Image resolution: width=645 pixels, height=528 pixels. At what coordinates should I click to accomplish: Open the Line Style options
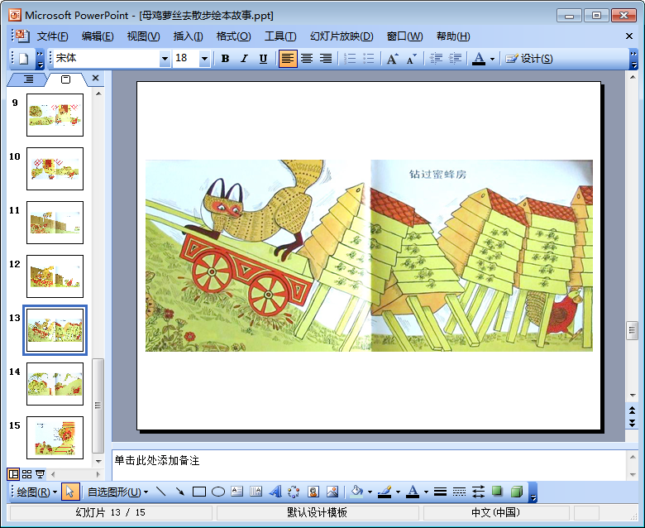pyautogui.click(x=440, y=492)
